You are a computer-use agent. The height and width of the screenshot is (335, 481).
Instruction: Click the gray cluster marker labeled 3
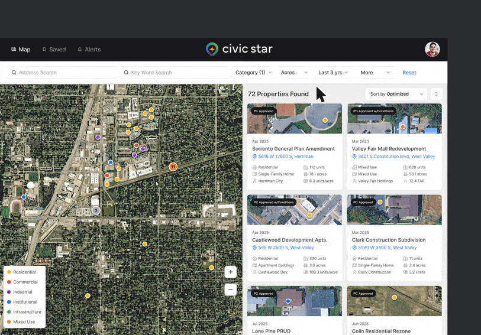[96, 210]
